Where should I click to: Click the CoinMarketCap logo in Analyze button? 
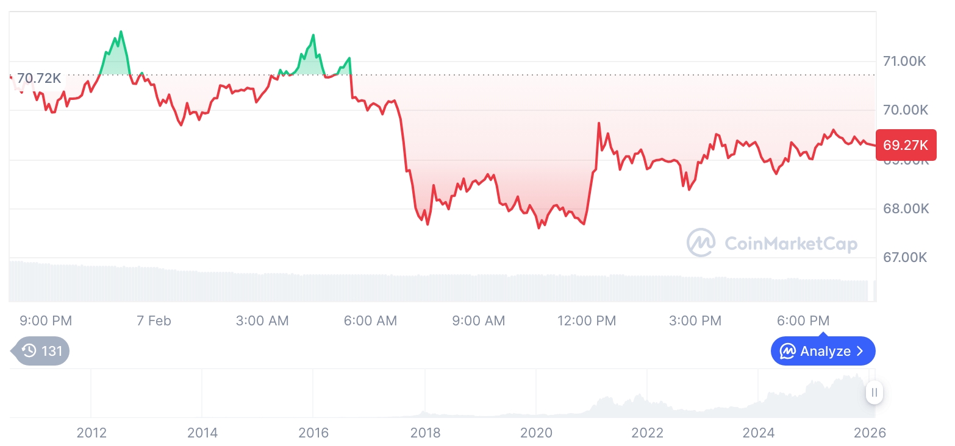click(788, 352)
